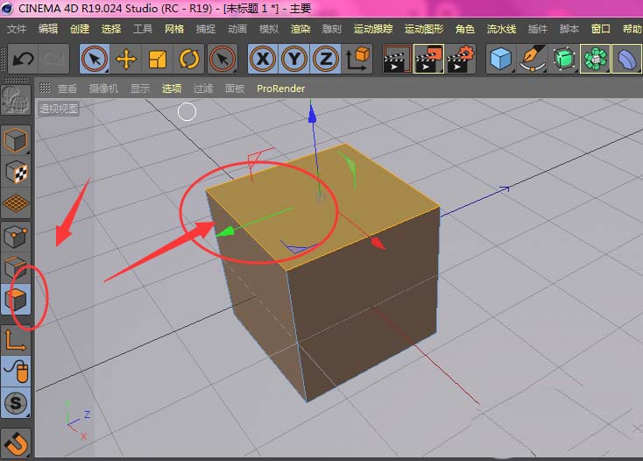
Task: Switch to Points mode
Action: coord(16,237)
